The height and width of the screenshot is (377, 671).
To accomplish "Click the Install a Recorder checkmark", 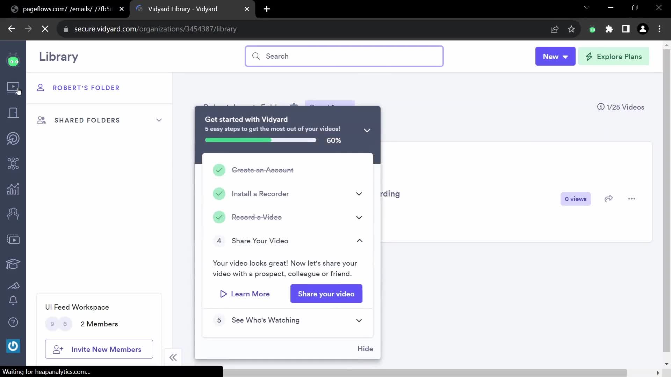I will click(x=219, y=194).
